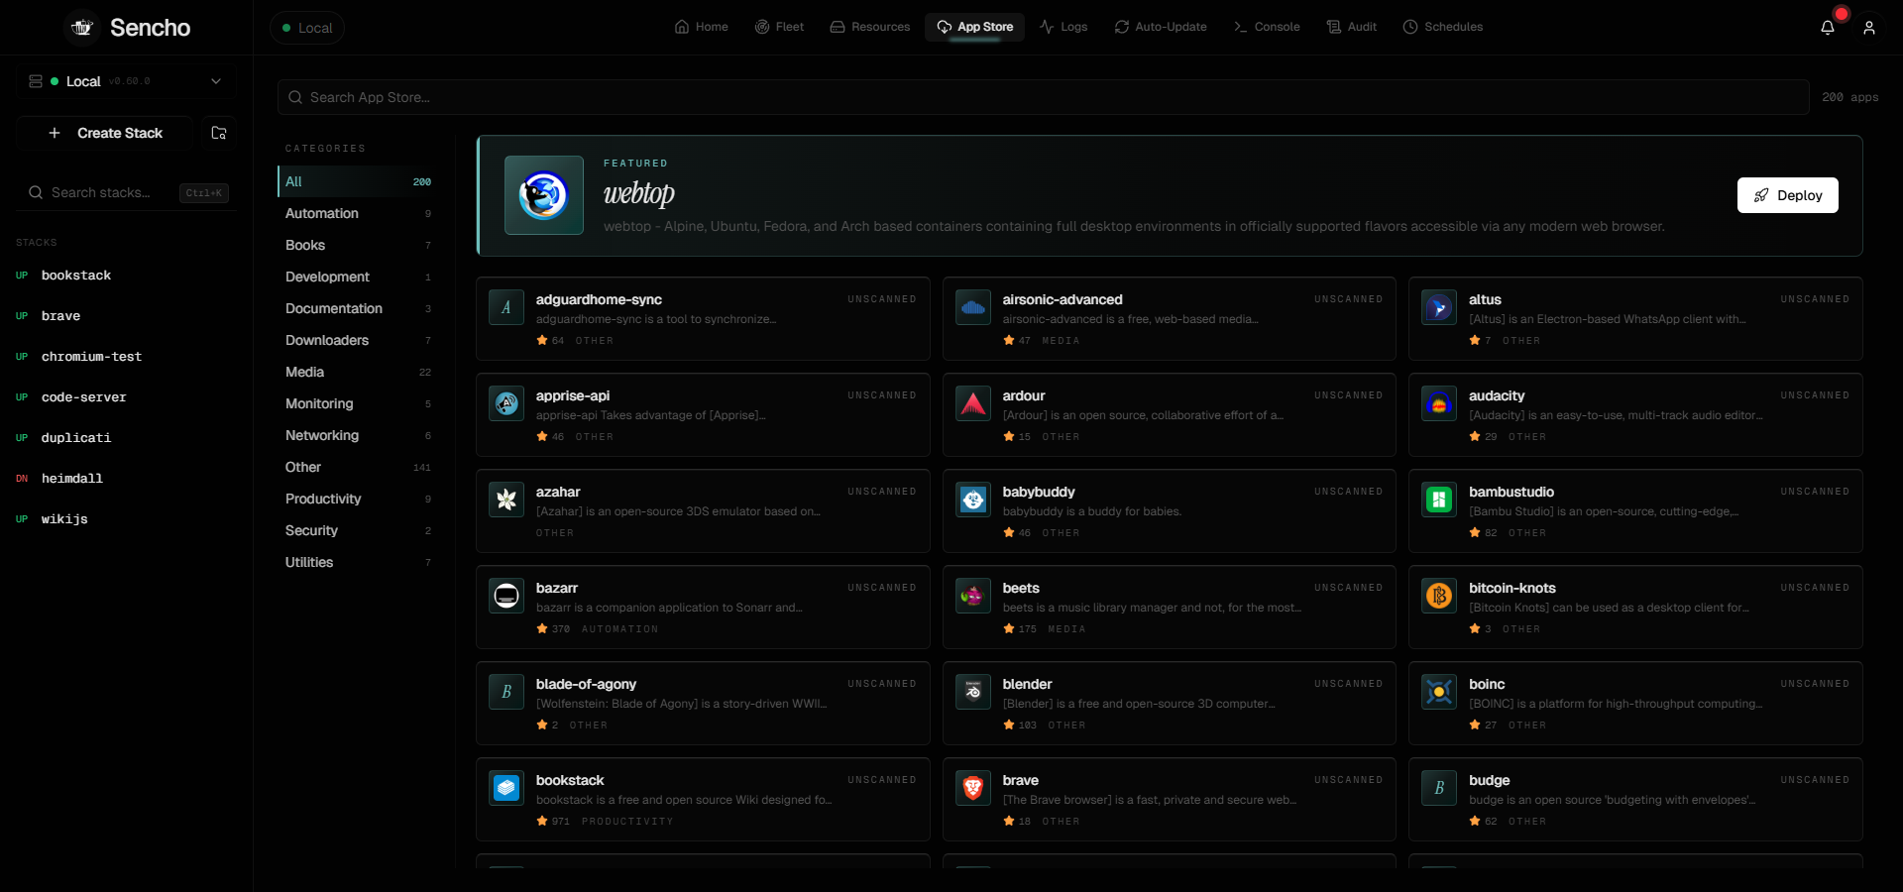The height and width of the screenshot is (892, 1903).
Task: Click the audacity app icon
Action: [1439, 403]
